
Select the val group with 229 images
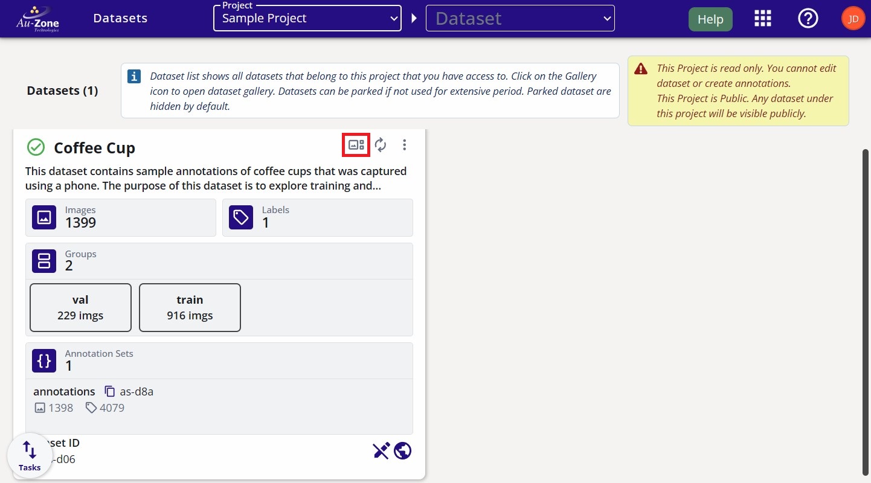(80, 307)
